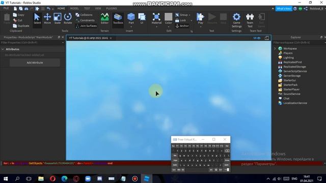Select Workspace in Explorer
The image size is (326, 183).
tap(290, 49)
